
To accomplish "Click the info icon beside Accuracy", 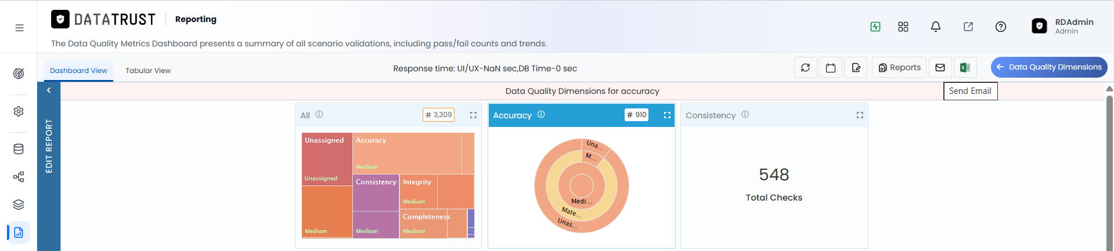I will point(541,115).
